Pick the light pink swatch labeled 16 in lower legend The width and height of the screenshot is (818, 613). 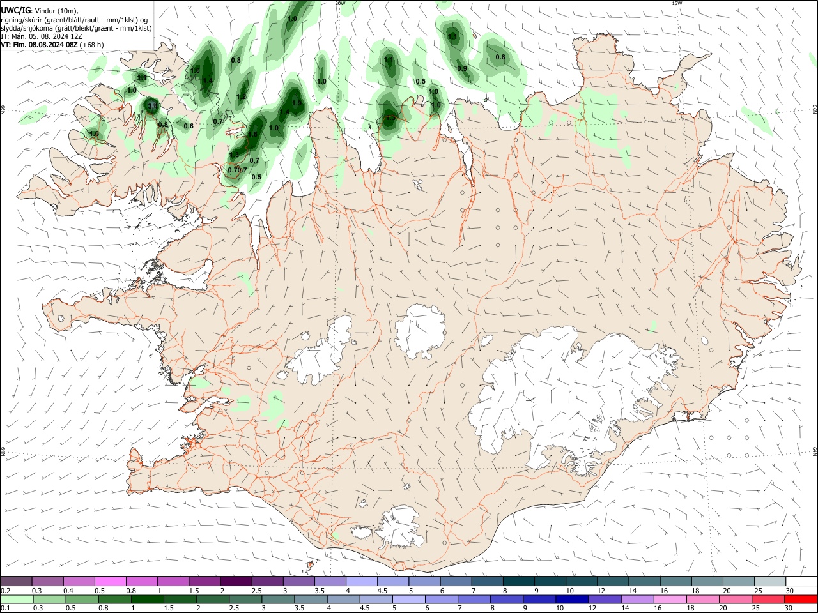[670, 600]
